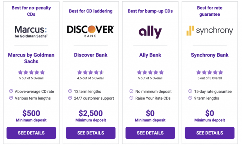Click See Details for Ally Bank
The height and width of the screenshot is (145, 242).
150,133
